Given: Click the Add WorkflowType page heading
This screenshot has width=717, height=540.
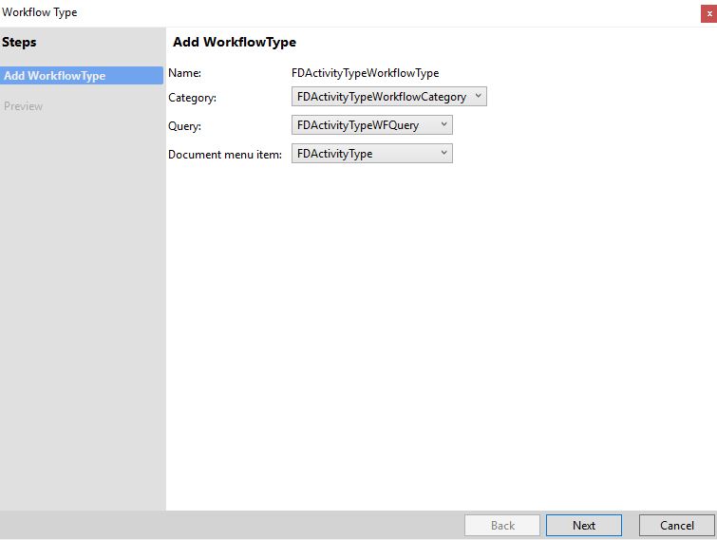Looking at the screenshot, I should click(235, 42).
